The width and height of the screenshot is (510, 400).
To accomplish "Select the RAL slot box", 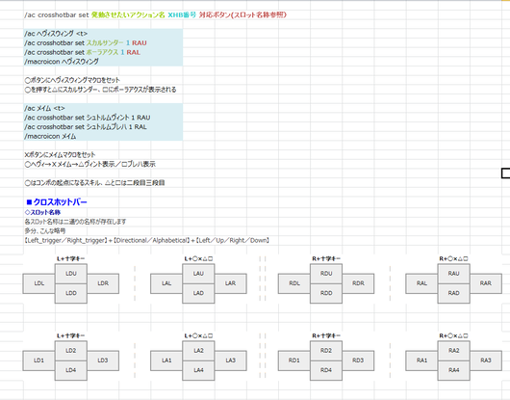I will point(421,283).
